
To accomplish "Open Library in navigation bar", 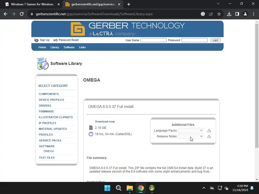I will pos(55,47).
